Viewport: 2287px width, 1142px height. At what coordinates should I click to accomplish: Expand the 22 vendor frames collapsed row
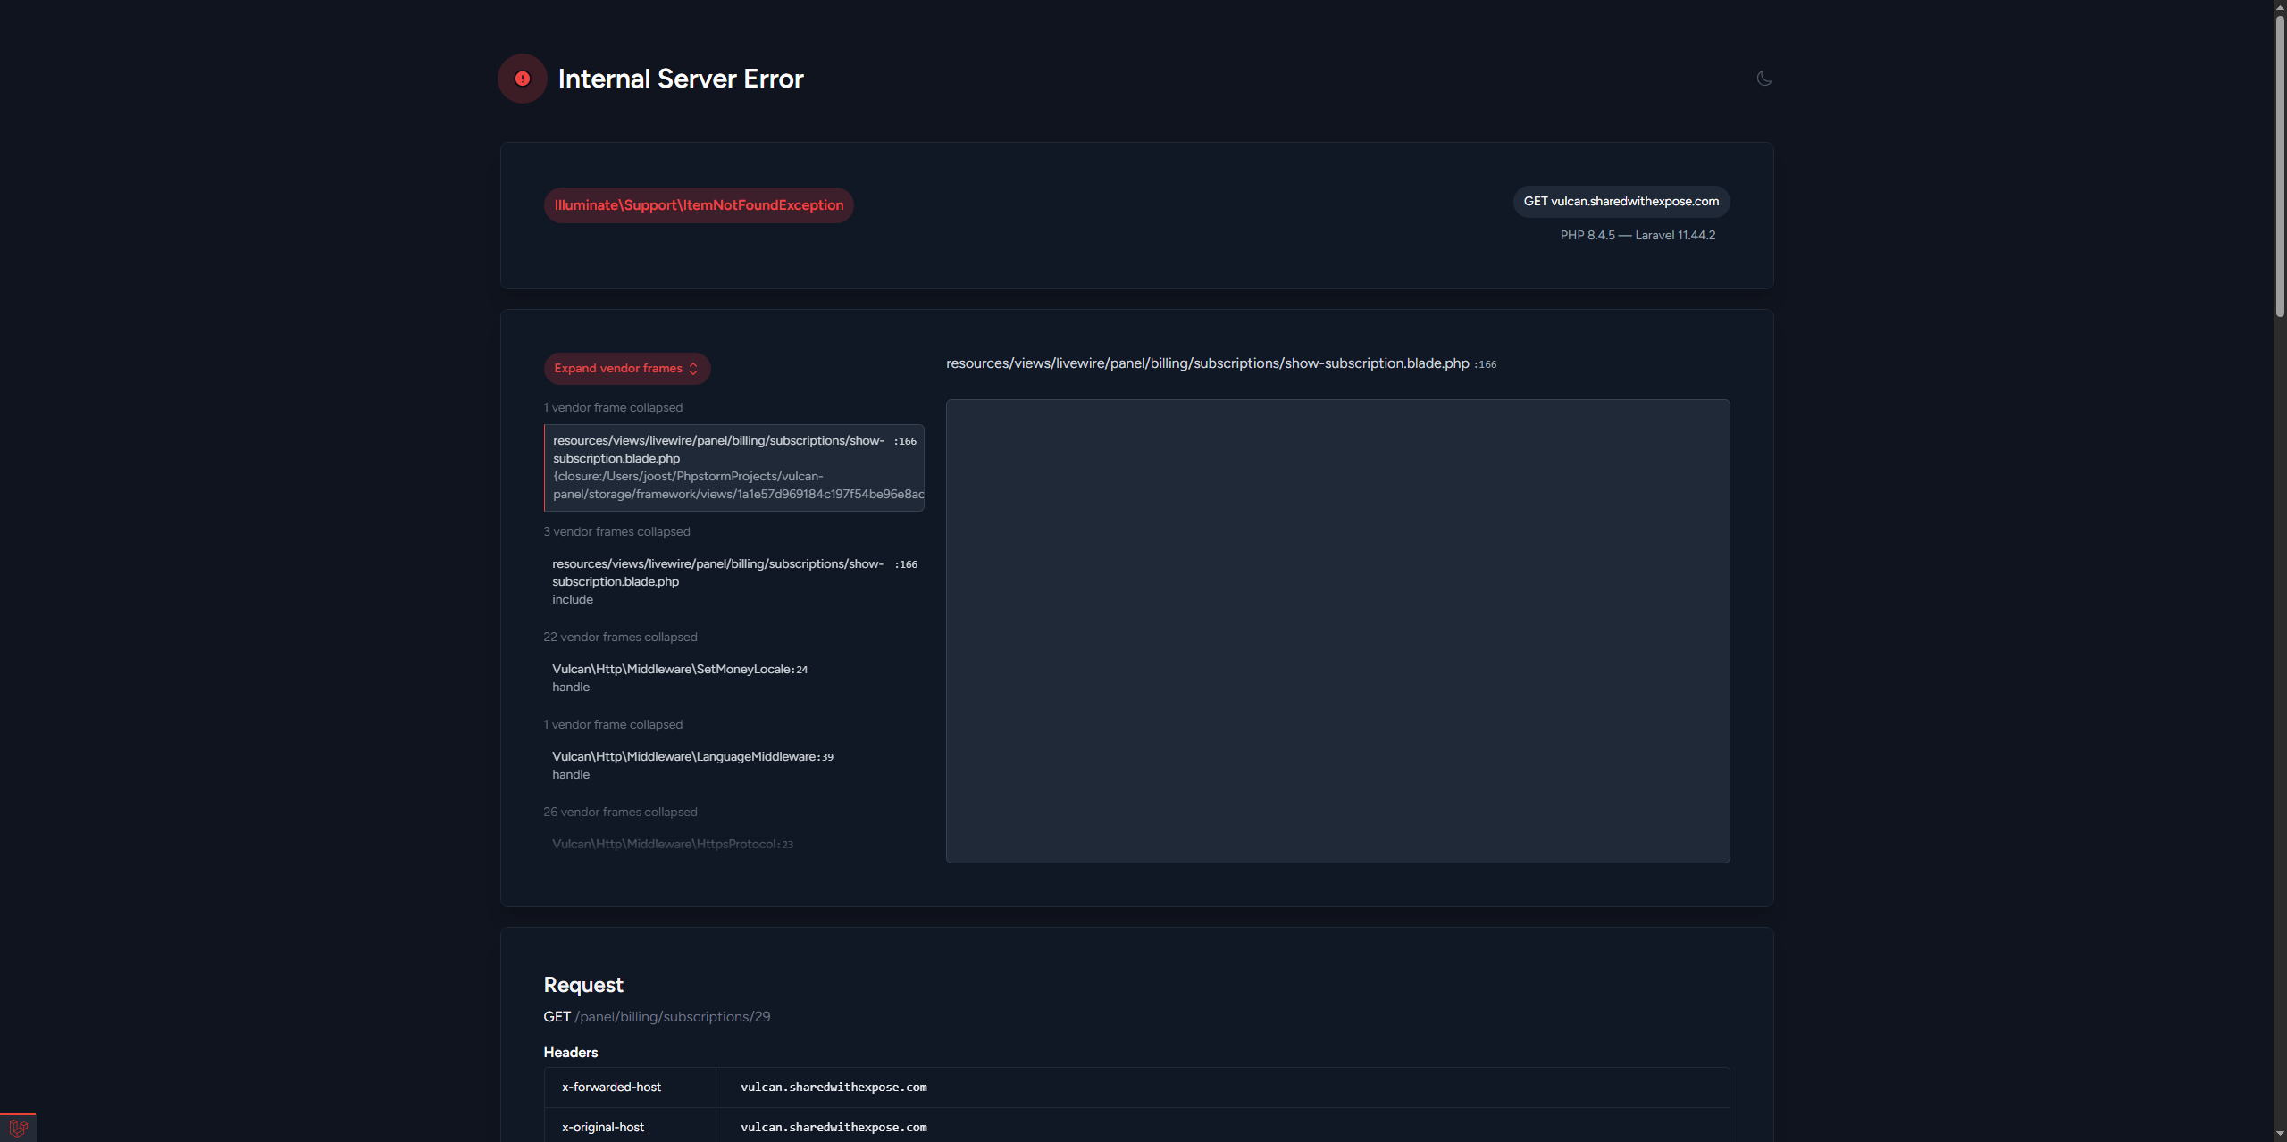click(x=620, y=637)
